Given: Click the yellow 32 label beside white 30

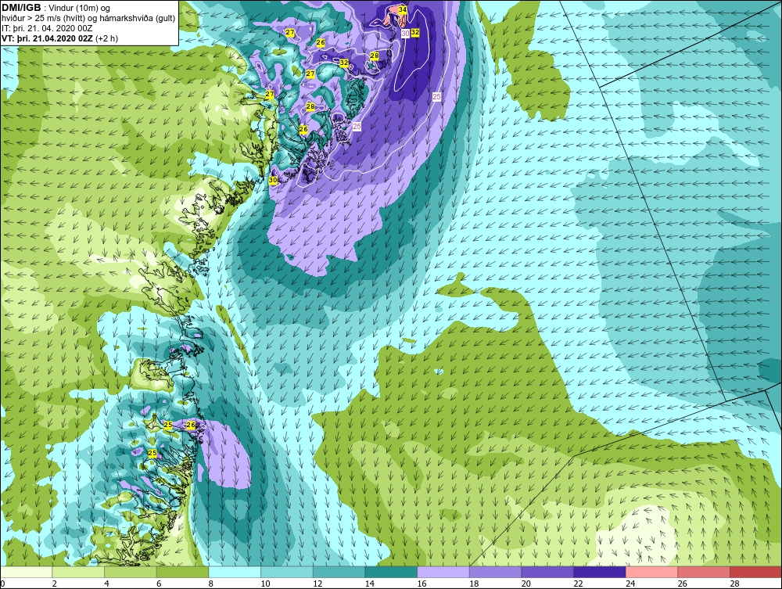Looking at the screenshot, I should tap(415, 32).
